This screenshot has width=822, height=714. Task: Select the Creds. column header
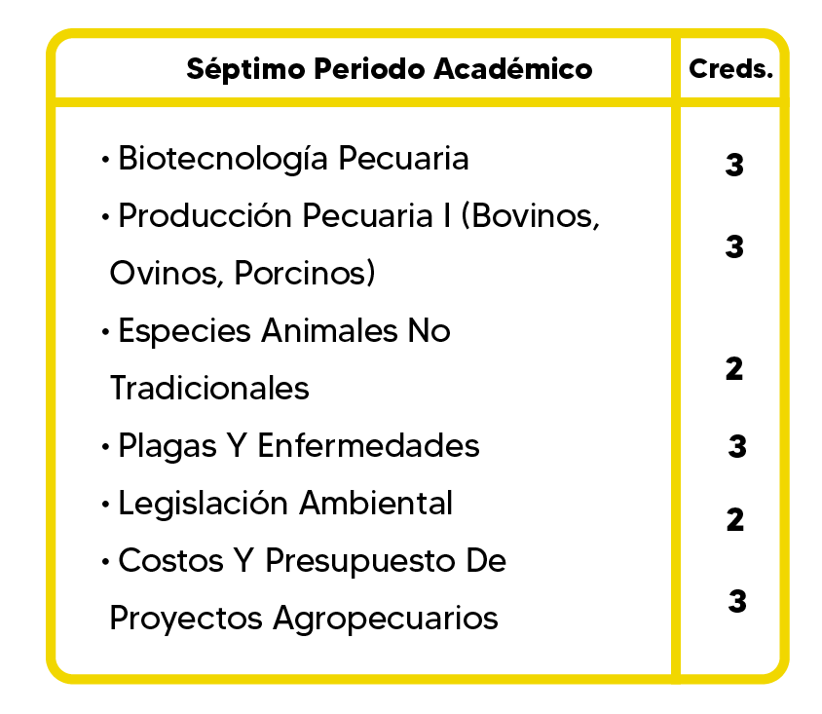(730, 69)
